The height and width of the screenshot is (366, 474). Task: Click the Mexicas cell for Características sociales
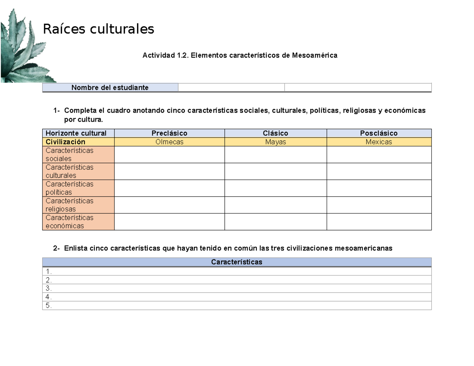379,155
